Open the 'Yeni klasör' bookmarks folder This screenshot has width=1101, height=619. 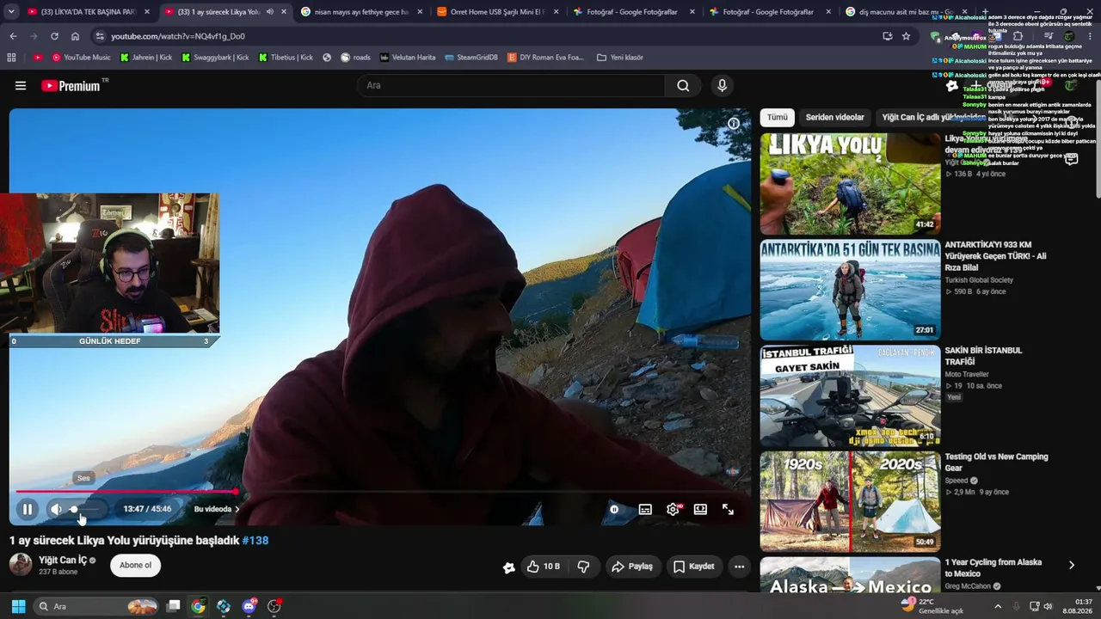[619, 58]
